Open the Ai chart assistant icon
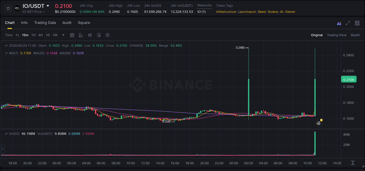The height and width of the screenshot is (171, 365). (x=339, y=23)
